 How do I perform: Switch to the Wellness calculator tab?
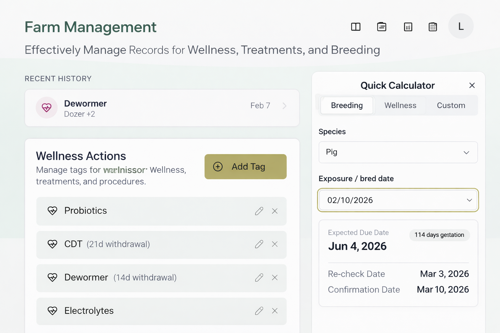pos(400,105)
